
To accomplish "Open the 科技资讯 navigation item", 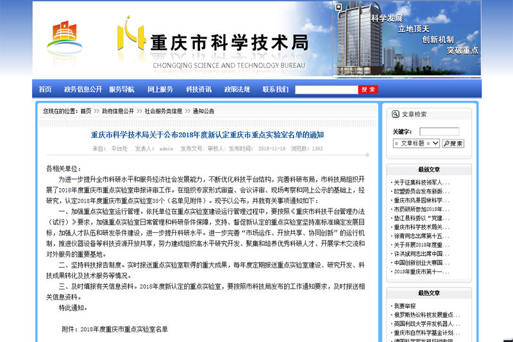I will click(198, 89).
